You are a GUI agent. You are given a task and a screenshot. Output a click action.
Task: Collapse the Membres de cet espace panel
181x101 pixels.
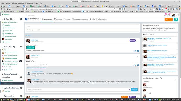point(176,79)
